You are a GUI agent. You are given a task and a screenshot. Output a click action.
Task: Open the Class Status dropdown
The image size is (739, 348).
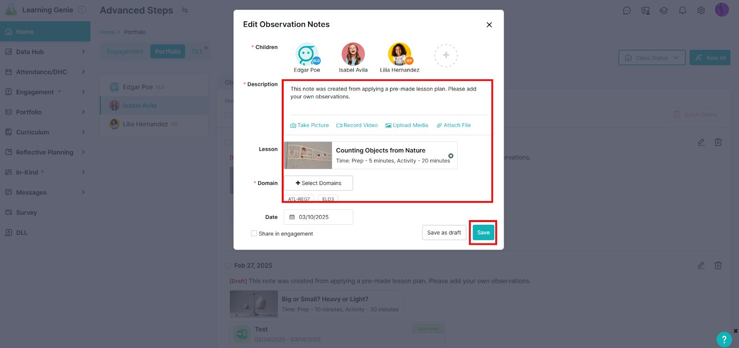point(651,58)
